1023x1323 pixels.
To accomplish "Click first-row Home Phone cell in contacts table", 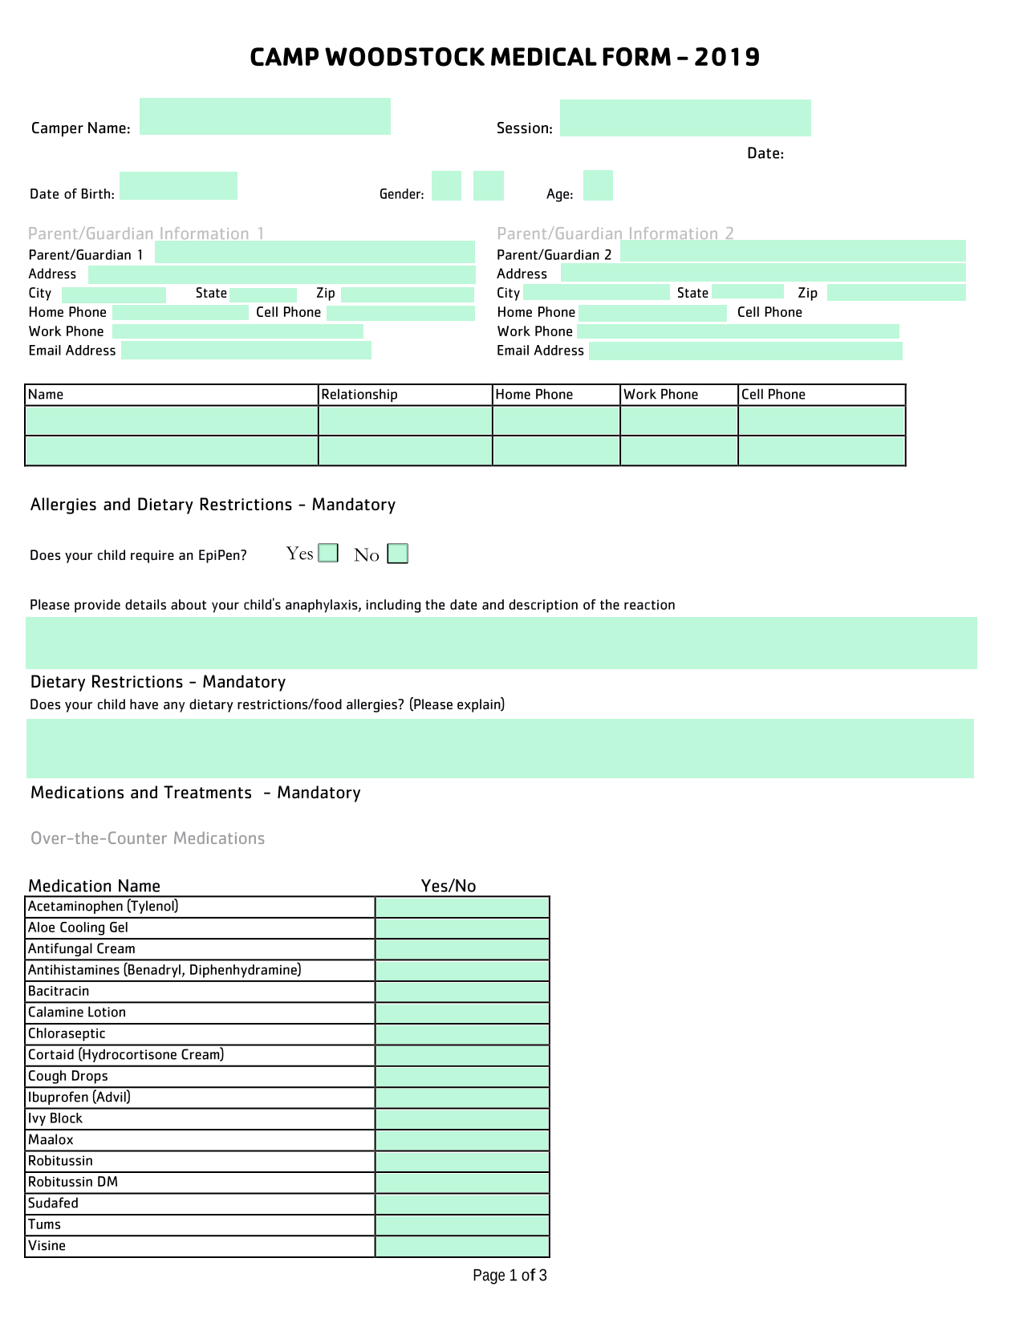I will [x=556, y=421].
